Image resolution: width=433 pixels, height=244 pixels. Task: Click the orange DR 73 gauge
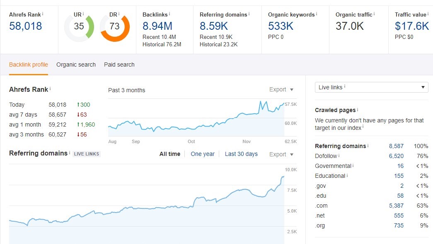(x=115, y=27)
